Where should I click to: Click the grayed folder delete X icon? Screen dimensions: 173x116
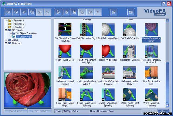pyautogui.click(x=48, y=12)
